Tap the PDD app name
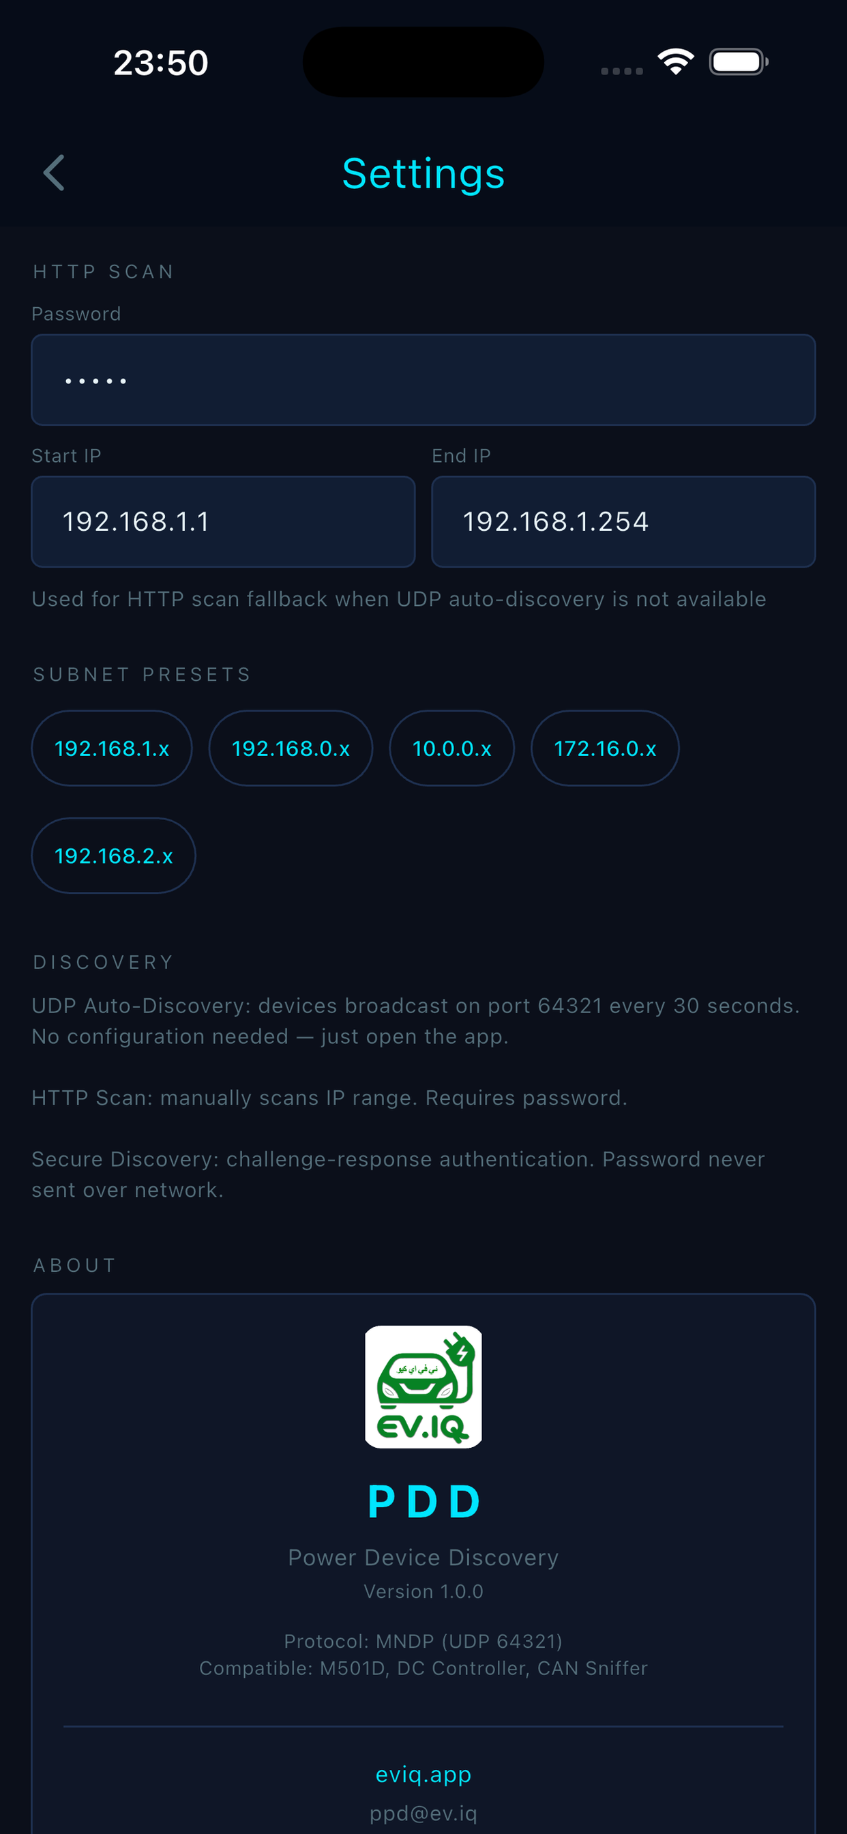The image size is (847, 1834). 423,1502
